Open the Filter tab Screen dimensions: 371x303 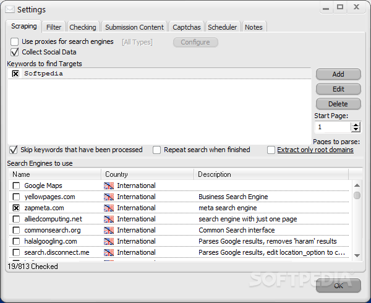coord(54,27)
